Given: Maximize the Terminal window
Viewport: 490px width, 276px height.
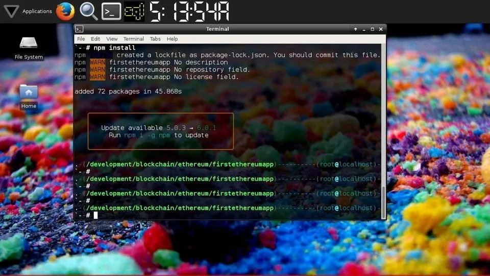Looking at the screenshot, I should [x=372, y=29].
